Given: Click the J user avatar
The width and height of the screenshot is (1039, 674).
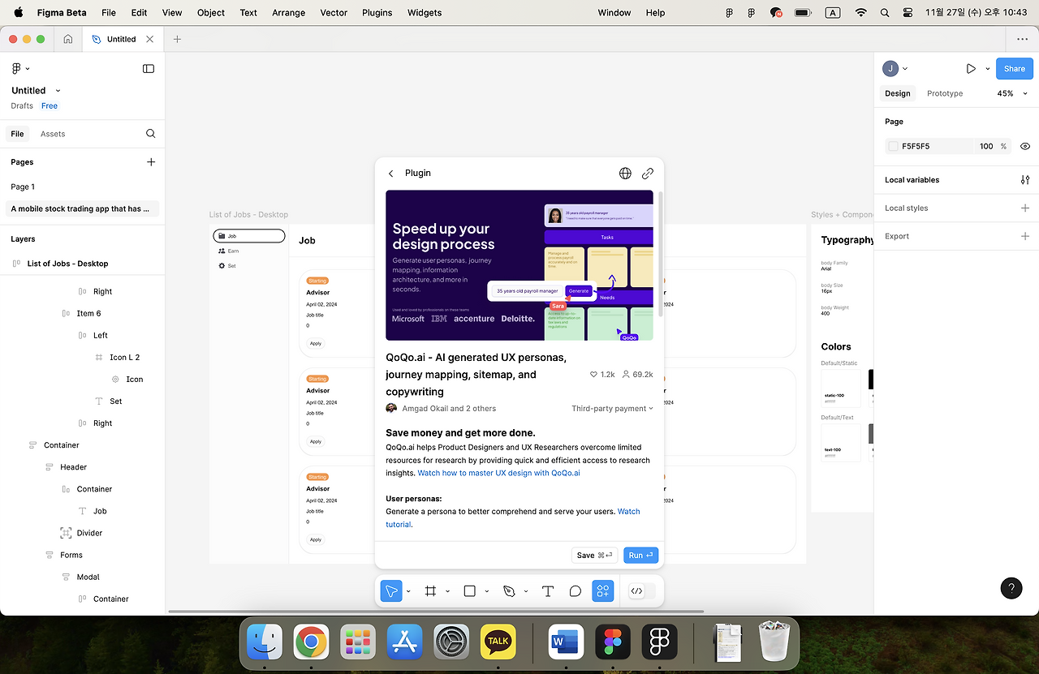Looking at the screenshot, I should pos(890,69).
